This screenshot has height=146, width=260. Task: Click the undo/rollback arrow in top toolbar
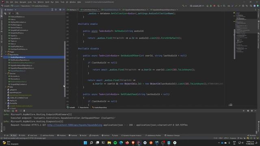tap(247, 6)
